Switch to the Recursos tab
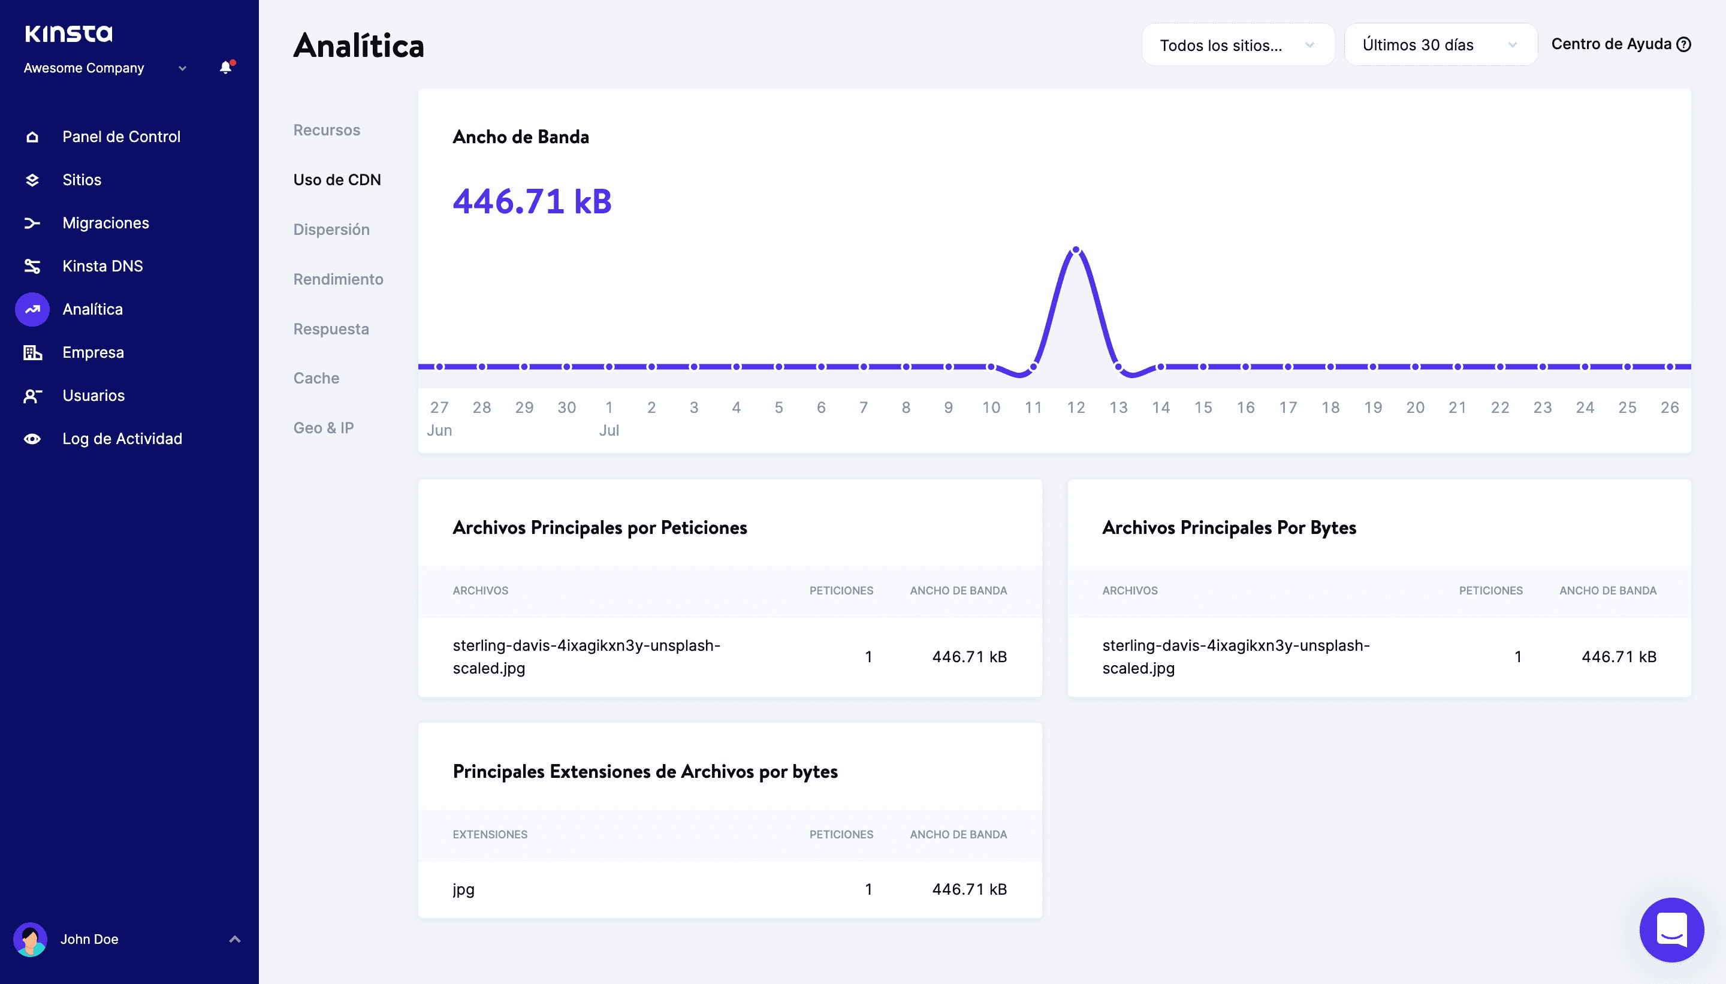The height and width of the screenshot is (984, 1726). (x=327, y=131)
